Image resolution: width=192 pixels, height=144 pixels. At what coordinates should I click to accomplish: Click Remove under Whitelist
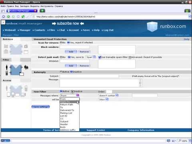click(84, 66)
